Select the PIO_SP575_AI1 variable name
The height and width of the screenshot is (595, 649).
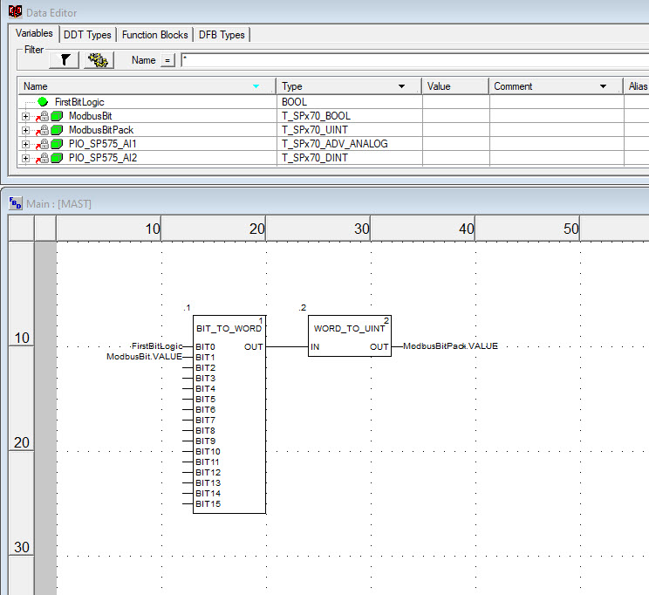[102, 144]
